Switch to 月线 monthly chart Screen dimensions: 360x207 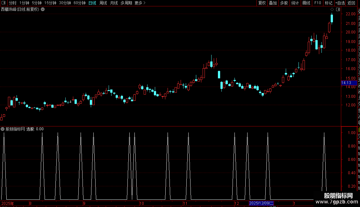point(114,3)
